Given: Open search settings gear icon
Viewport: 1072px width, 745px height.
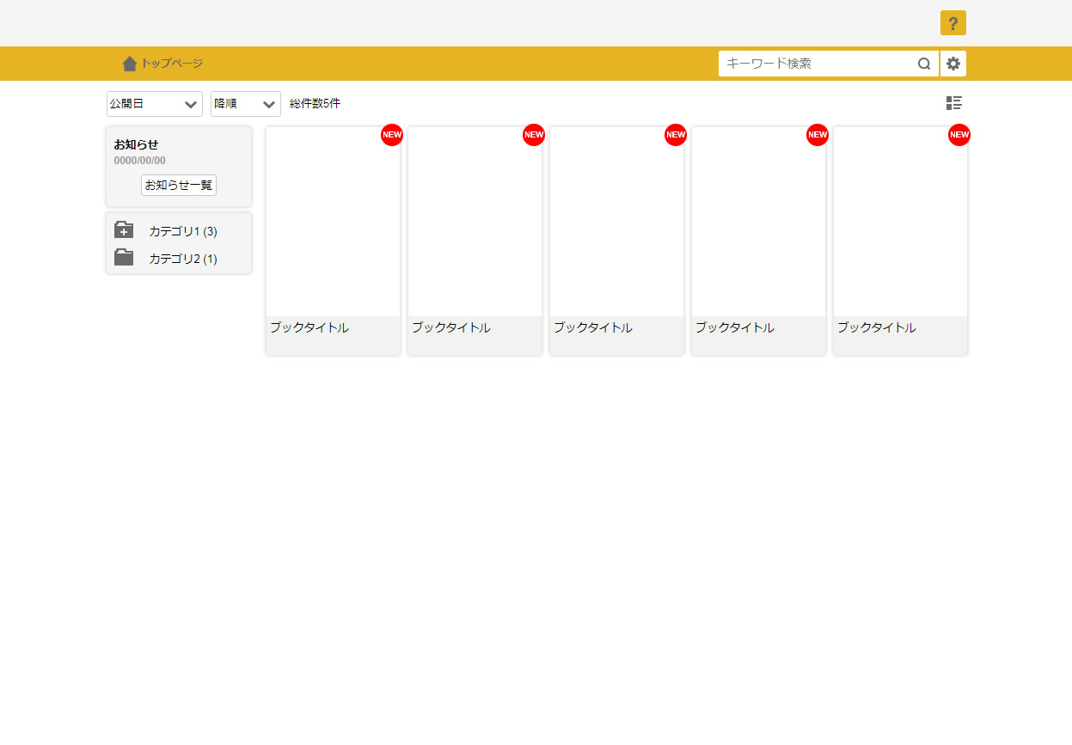Looking at the screenshot, I should click(x=953, y=64).
